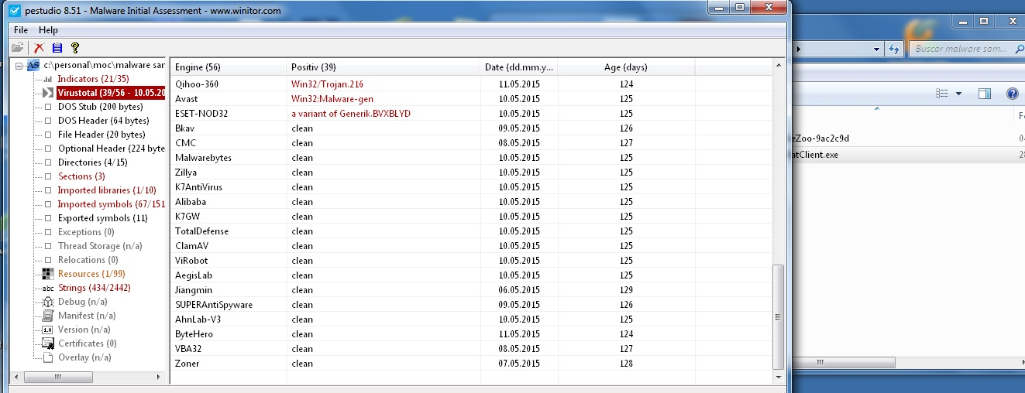This screenshot has width=1025, height=393.
Task: Click the red X close-file toolbar icon
Action: (39, 48)
